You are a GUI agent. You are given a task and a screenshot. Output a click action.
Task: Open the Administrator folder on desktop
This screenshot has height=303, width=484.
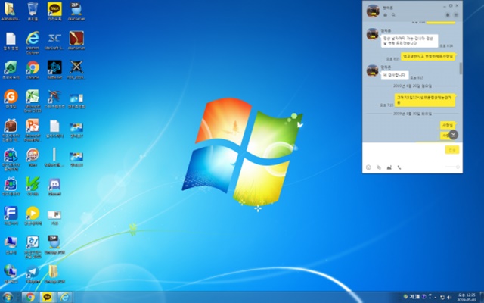click(x=11, y=11)
